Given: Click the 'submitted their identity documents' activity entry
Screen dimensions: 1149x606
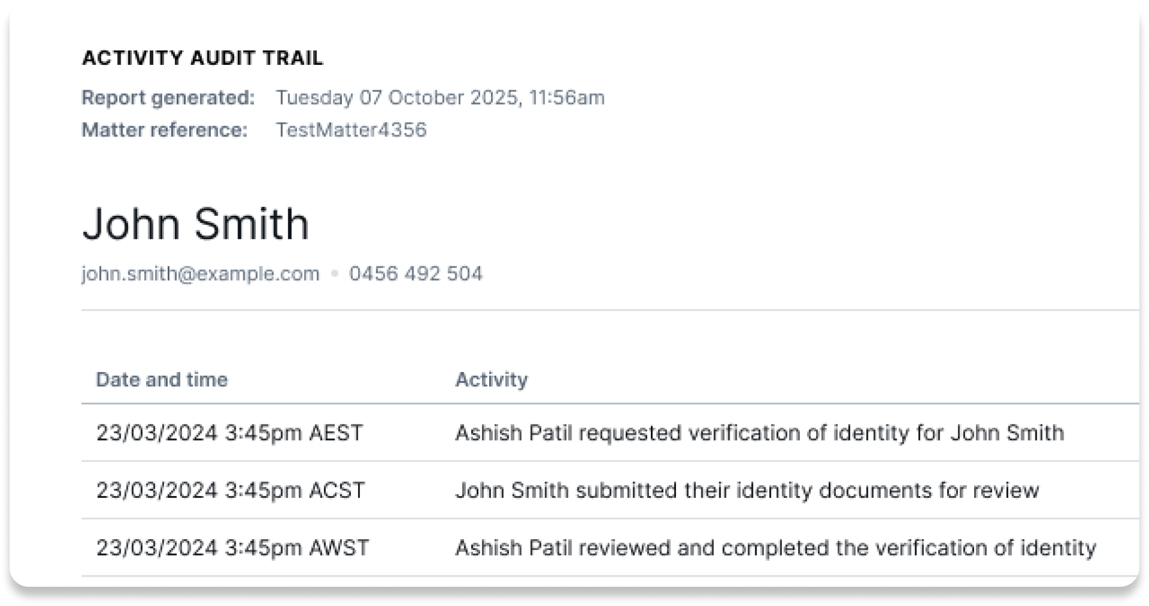Looking at the screenshot, I should click(747, 490).
